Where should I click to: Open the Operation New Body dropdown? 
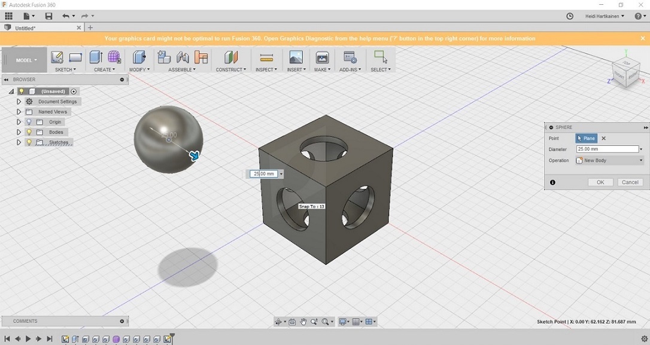pos(609,160)
